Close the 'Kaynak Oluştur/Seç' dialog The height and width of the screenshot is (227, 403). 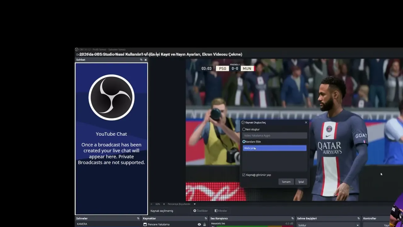306,122
